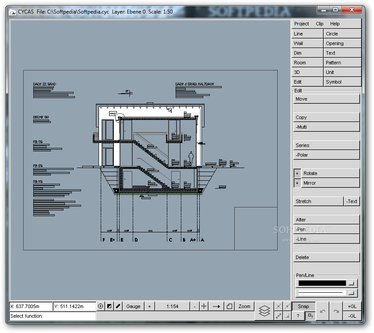Click the -Multi copy option

pos(326,127)
